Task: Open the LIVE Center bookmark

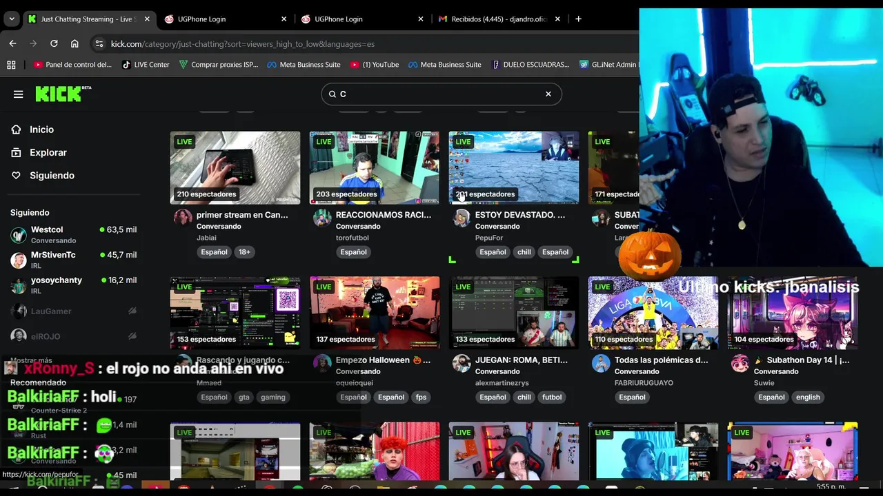Action: point(146,65)
